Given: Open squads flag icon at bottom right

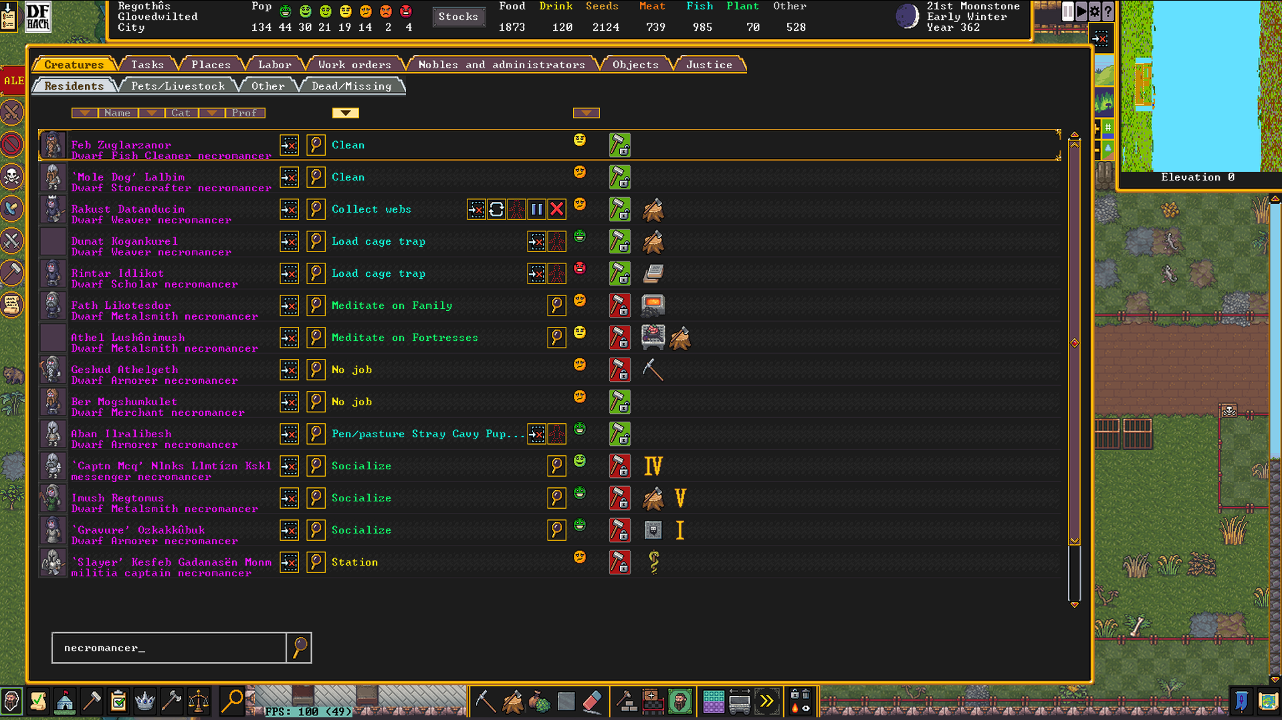Looking at the screenshot, I should (x=1242, y=701).
